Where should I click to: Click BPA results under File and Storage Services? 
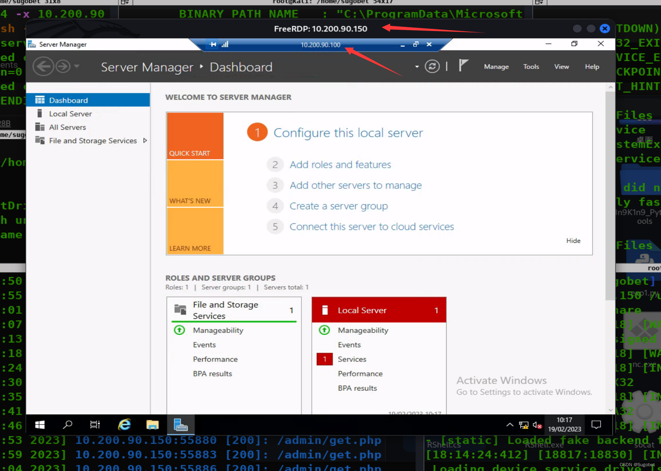[x=213, y=374]
